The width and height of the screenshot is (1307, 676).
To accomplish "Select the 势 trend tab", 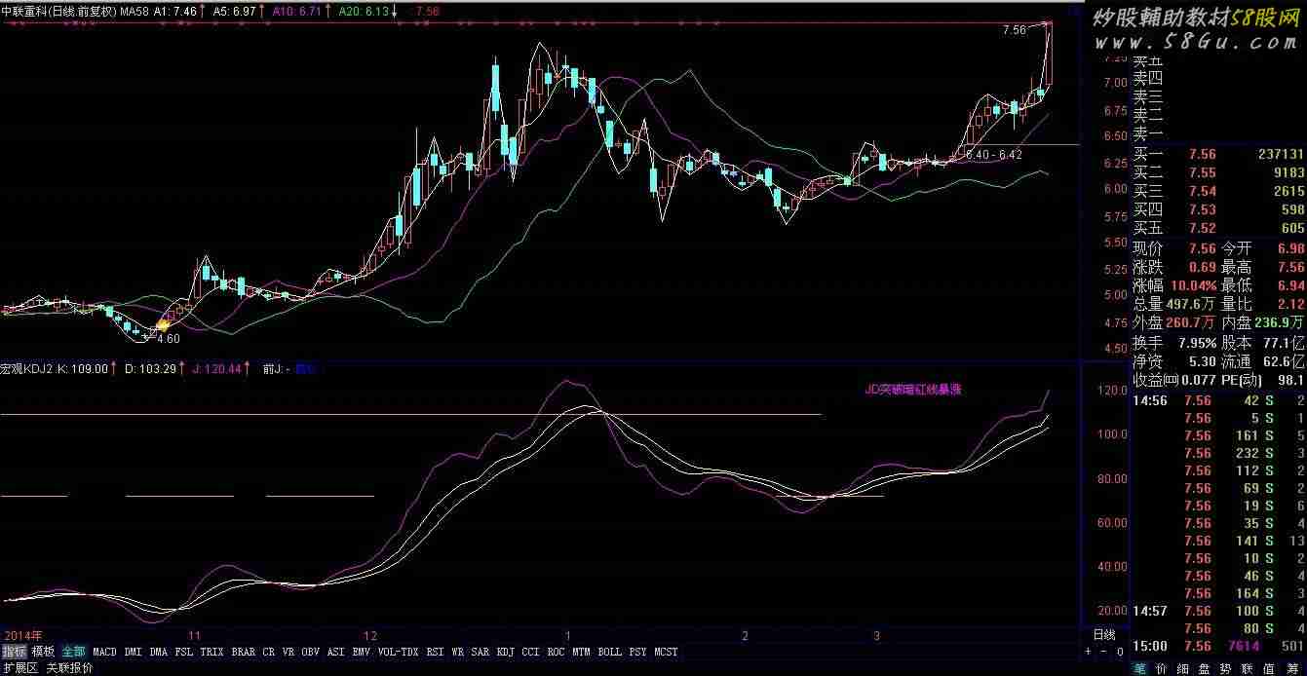I will (x=1225, y=668).
